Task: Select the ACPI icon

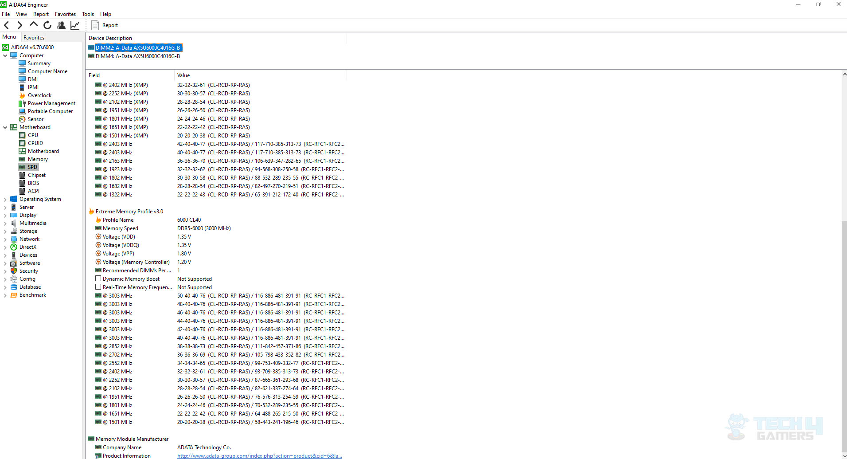Action: (x=22, y=191)
